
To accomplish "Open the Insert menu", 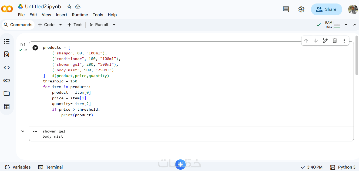I will pos(62,15).
